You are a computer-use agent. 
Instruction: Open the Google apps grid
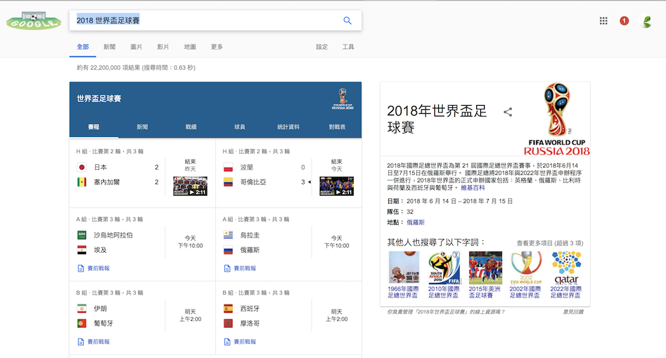(603, 21)
